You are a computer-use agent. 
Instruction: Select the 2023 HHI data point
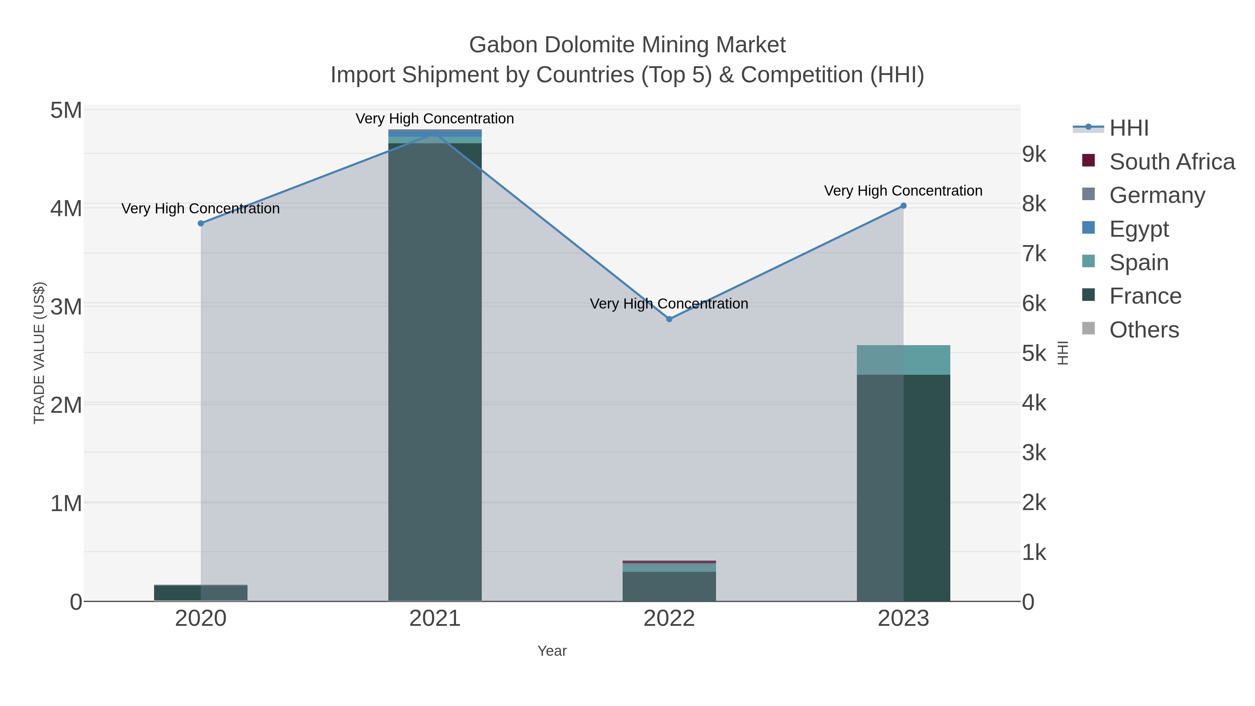pyautogui.click(x=903, y=206)
